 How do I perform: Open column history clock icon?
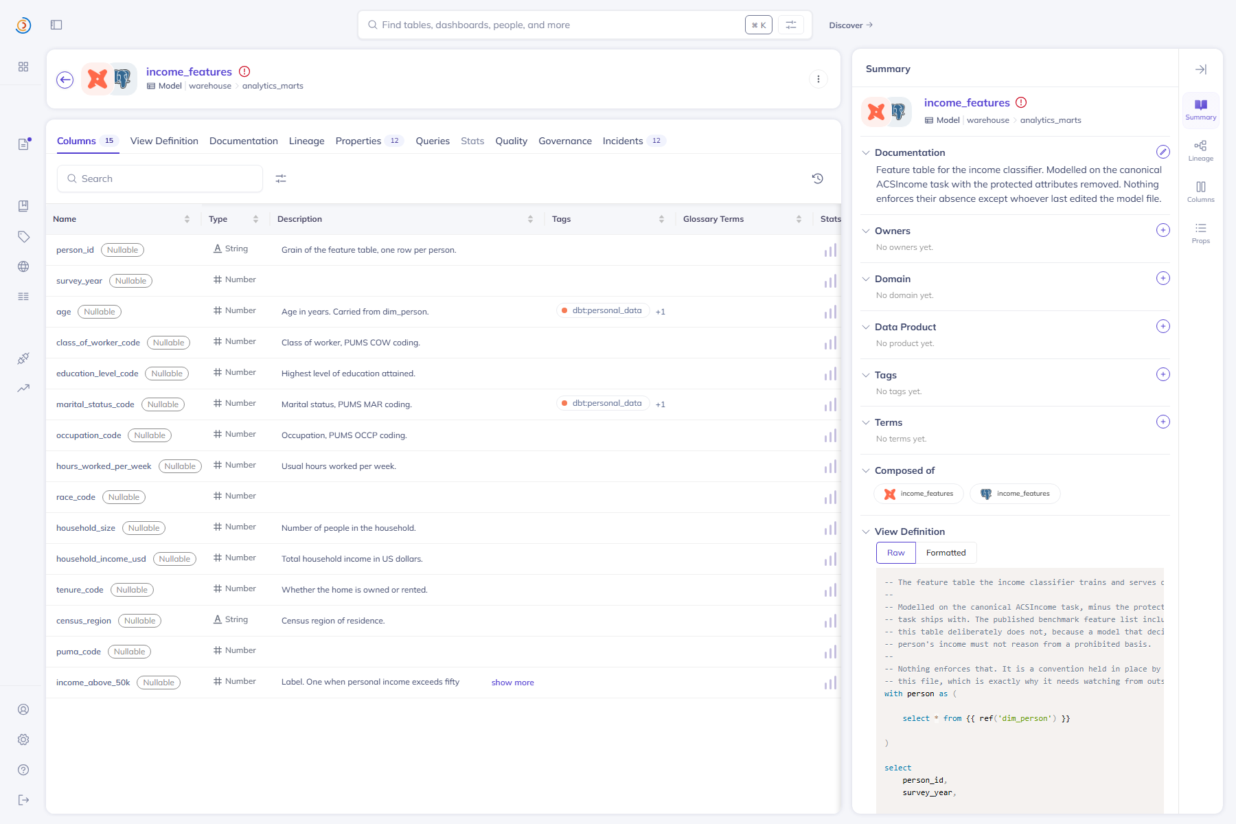(x=817, y=179)
